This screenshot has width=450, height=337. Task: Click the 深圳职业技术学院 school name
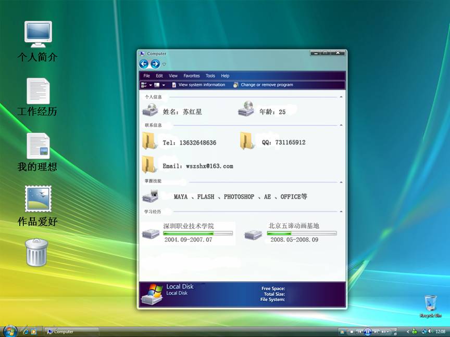click(189, 226)
